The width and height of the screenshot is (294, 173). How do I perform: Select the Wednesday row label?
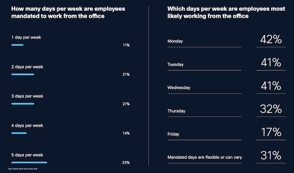tap(179, 88)
